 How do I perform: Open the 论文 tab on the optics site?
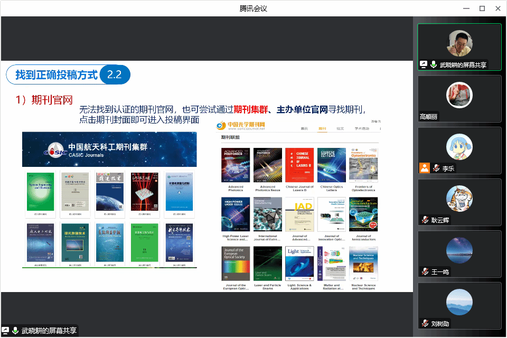coord(340,128)
